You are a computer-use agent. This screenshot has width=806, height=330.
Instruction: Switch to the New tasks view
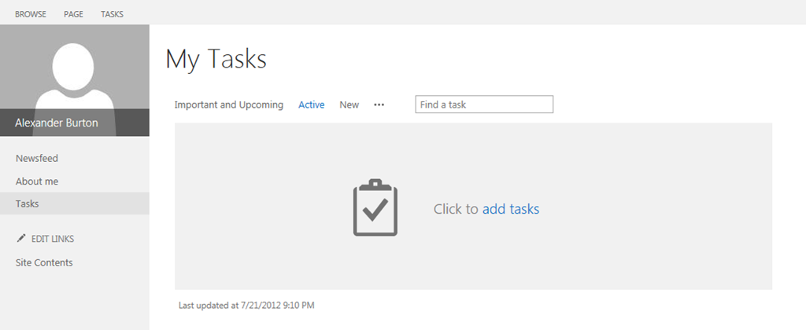tap(349, 104)
